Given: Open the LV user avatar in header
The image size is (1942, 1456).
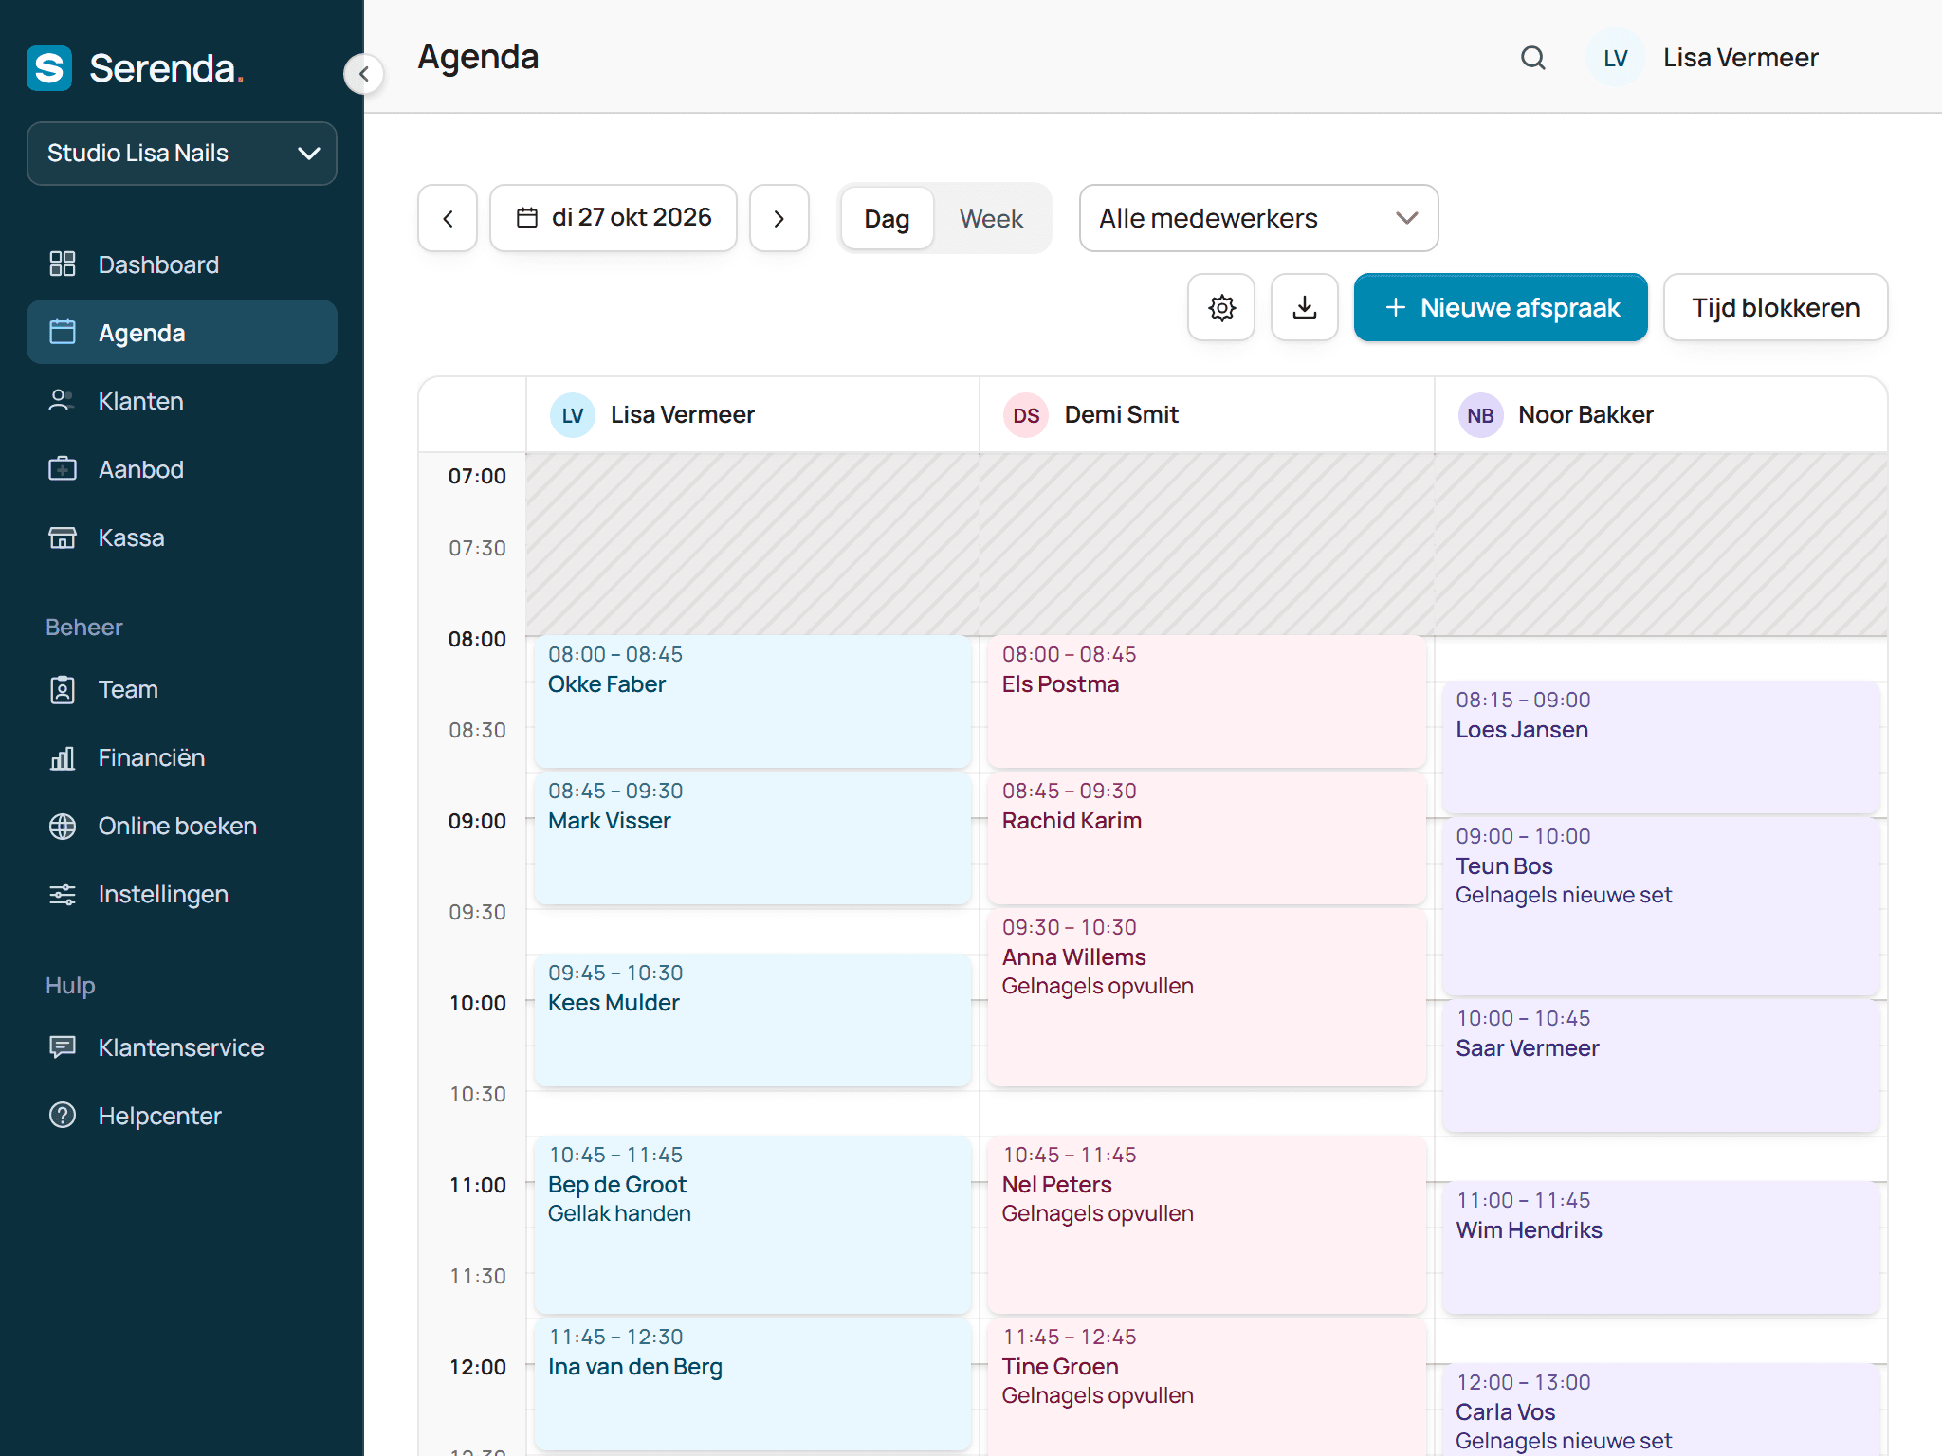Looking at the screenshot, I should coord(1616,58).
